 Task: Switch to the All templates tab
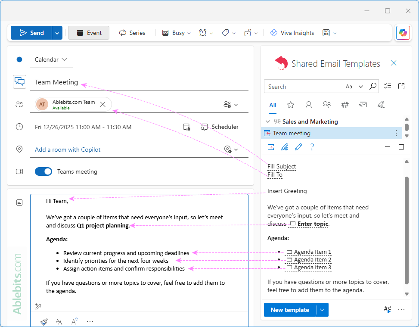273,104
